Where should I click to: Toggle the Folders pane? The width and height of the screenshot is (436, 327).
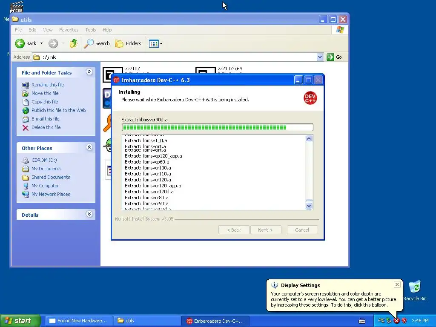tap(128, 43)
